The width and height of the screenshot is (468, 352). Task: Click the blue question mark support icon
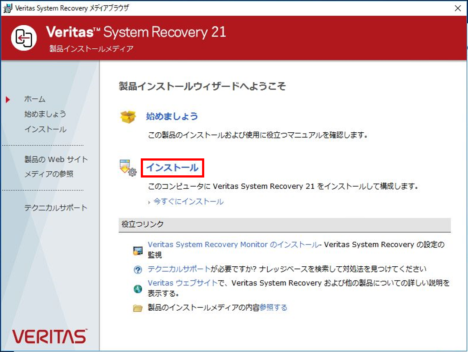click(138, 270)
